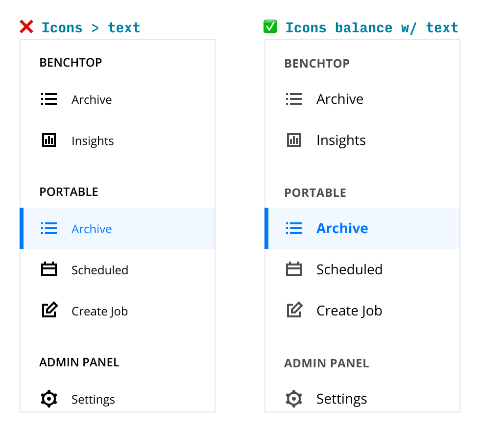This screenshot has height=432, width=480.
Task: Click the gray Scheduled calendar icon in right panel
Action: (294, 269)
